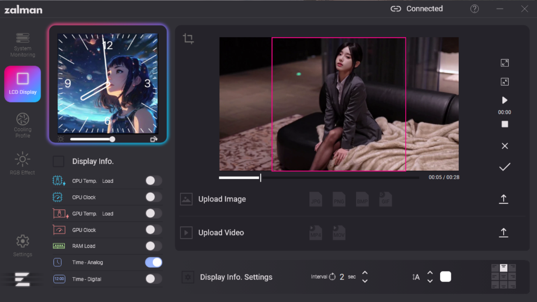This screenshot has width=537, height=302.
Task: Enable CPU Clock toggle
Action: [x=153, y=197]
